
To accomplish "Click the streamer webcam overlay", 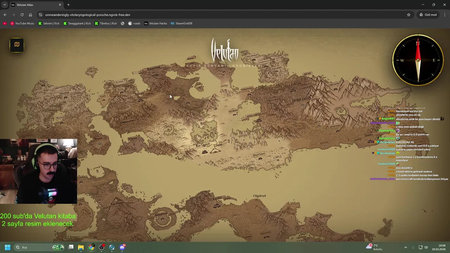I will point(39,171).
